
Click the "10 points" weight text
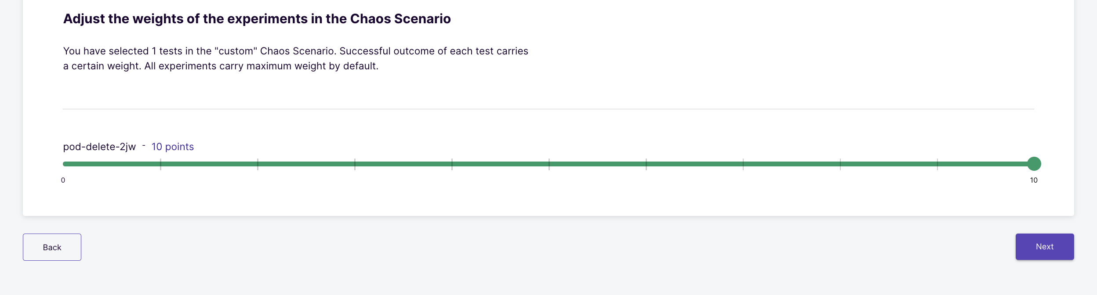(x=173, y=147)
